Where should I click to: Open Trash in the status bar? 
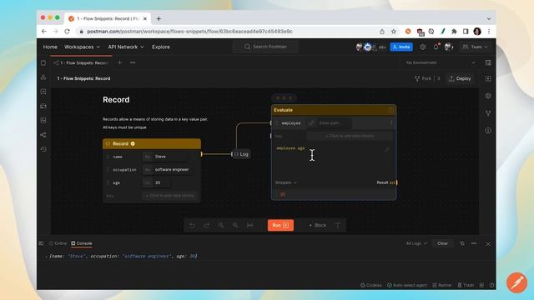[x=466, y=285]
